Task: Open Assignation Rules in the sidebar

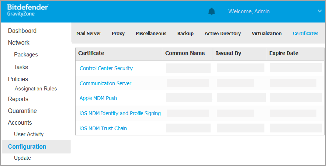Action: [36, 89]
